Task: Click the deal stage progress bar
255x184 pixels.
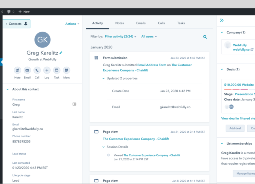Action: point(239,89)
